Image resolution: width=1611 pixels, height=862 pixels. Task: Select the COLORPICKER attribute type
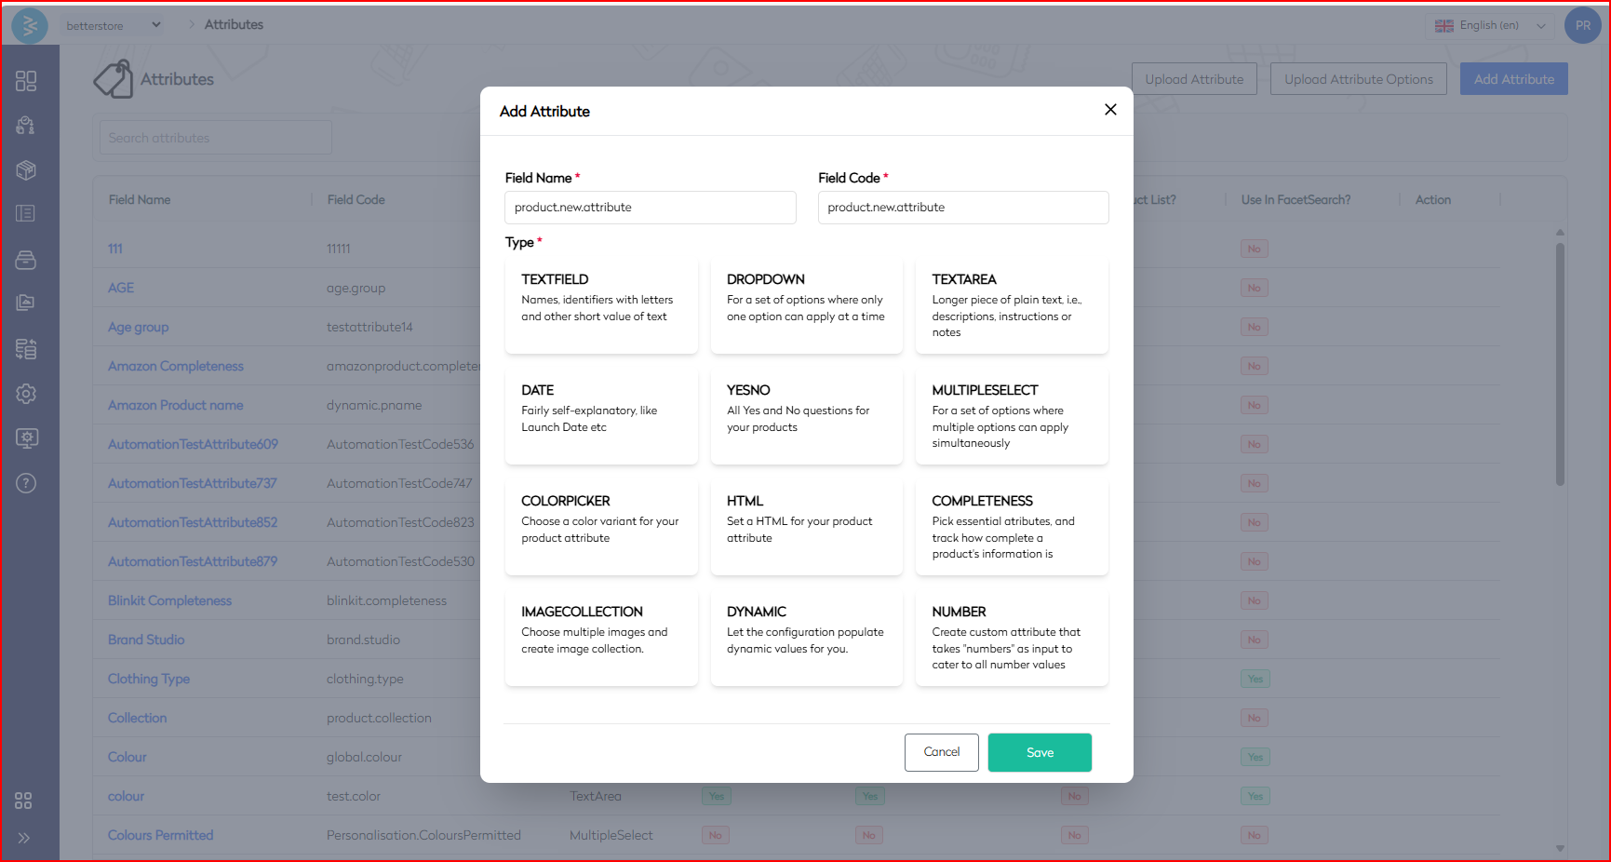click(601, 528)
